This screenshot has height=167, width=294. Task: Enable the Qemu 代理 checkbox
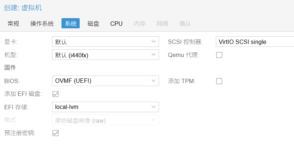pyautogui.click(x=219, y=55)
